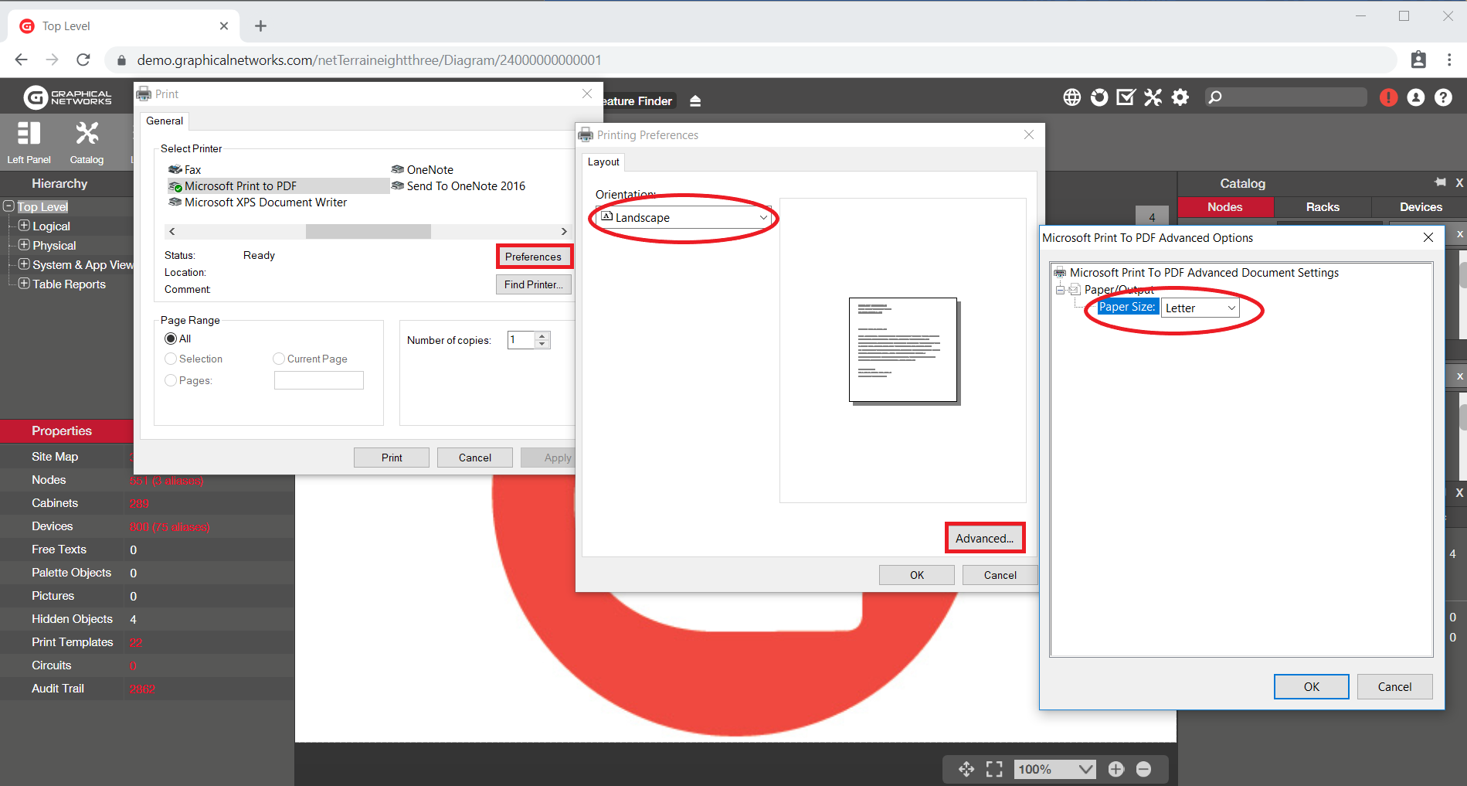
Task: Switch to the Devices catalog tab
Action: pyautogui.click(x=1420, y=207)
